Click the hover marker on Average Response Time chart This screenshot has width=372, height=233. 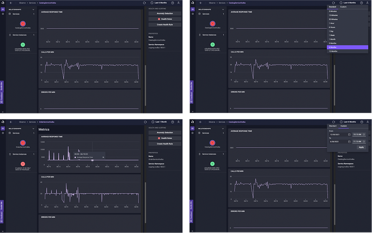tap(92, 160)
